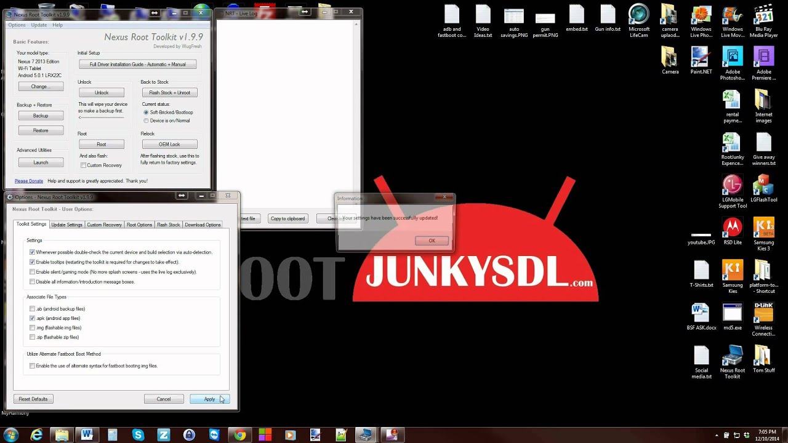Select the adb and fastboot text file

(452, 21)
